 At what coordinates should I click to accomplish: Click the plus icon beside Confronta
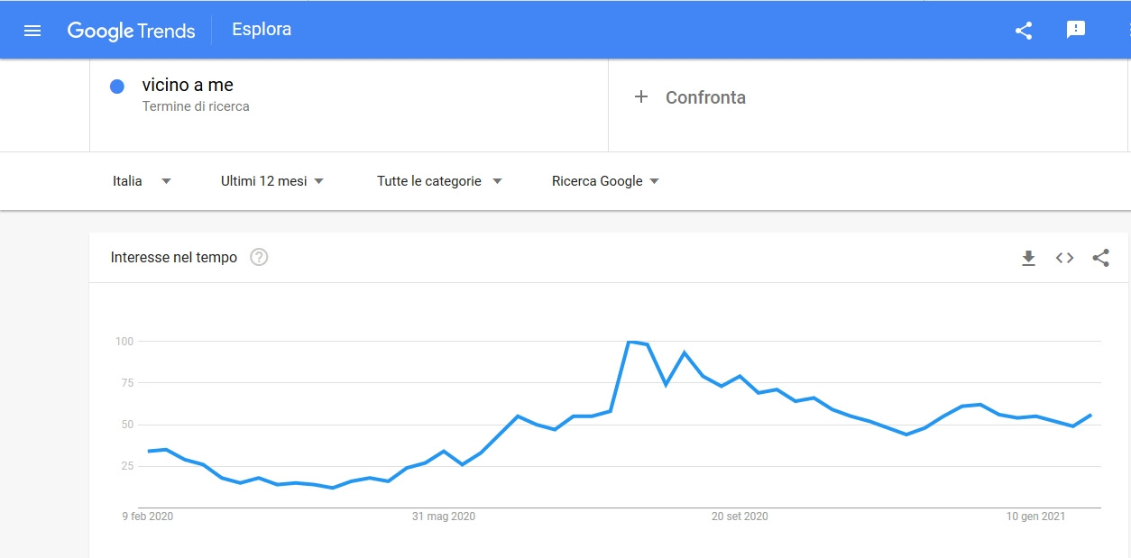click(641, 96)
